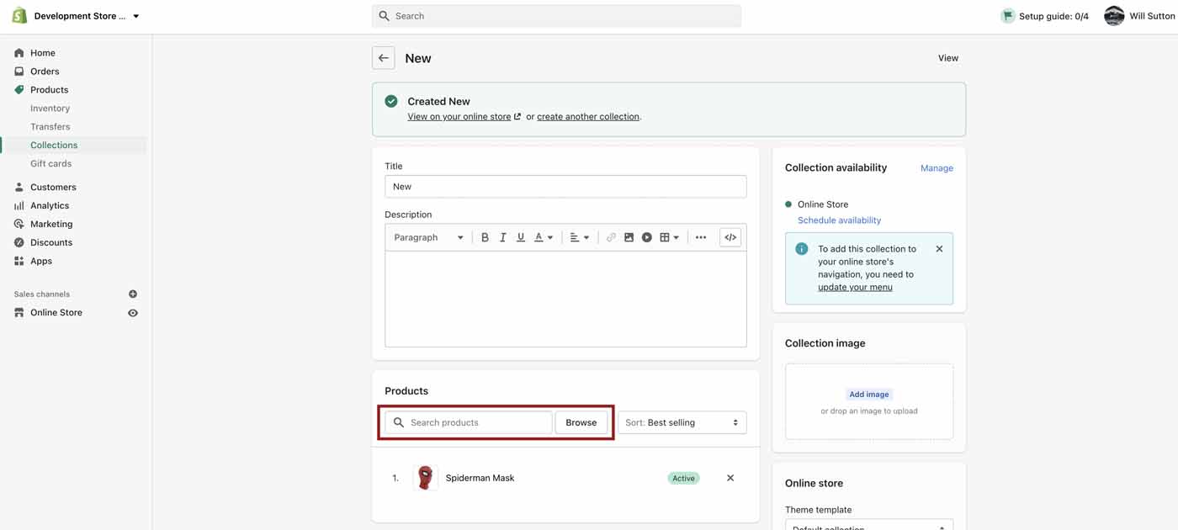Insert an image in description

(629, 238)
